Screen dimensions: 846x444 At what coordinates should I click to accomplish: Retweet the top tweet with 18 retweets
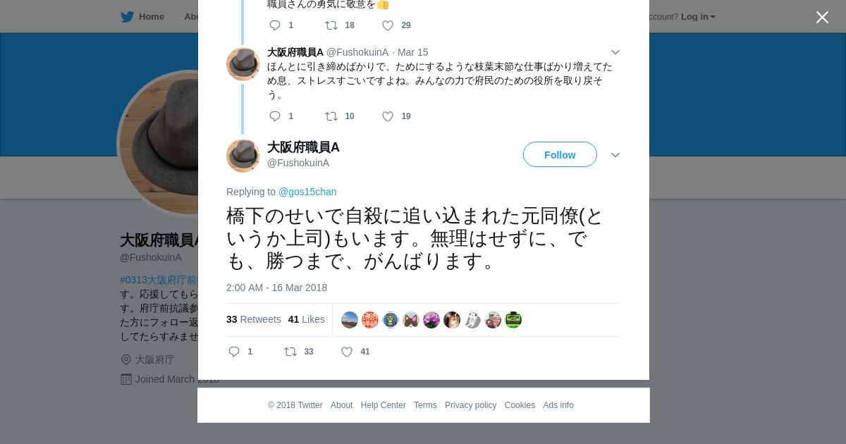pos(331,25)
